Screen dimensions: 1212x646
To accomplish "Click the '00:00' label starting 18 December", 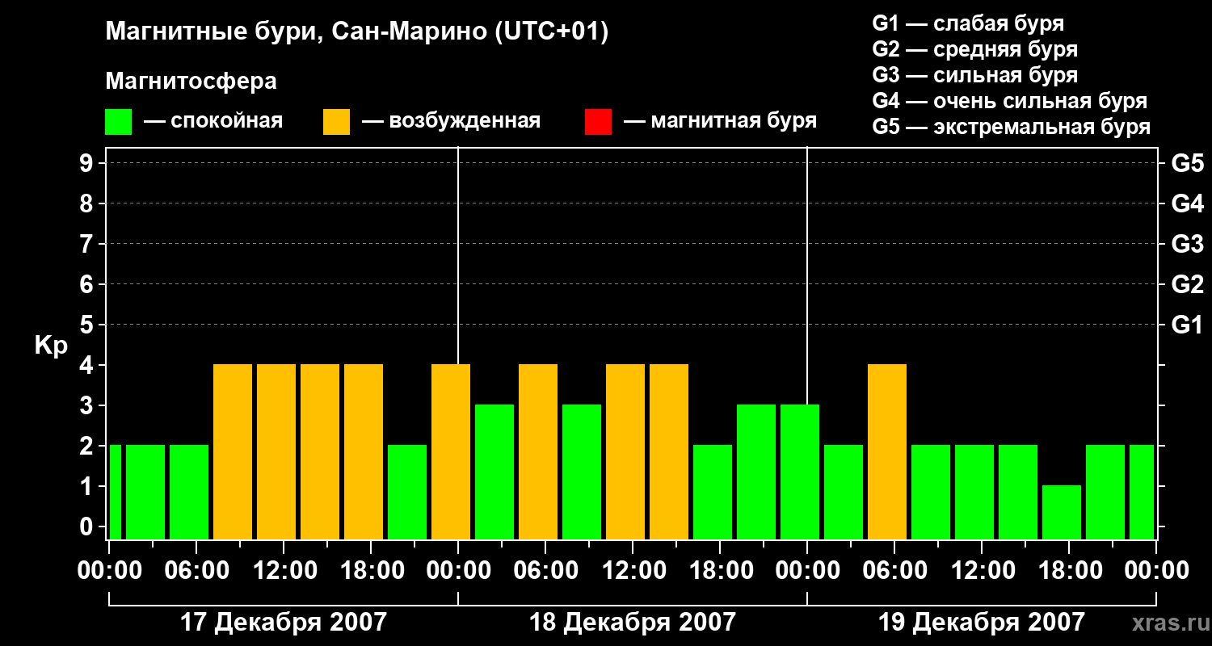I will click(x=458, y=571).
